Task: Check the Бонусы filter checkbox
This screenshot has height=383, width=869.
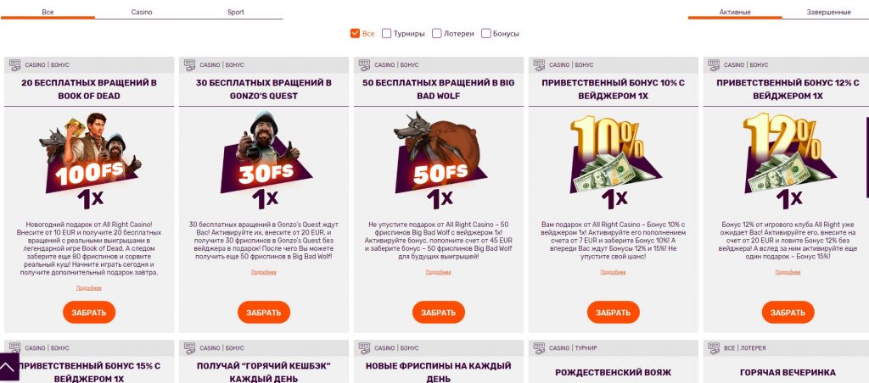Action: pos(486,33)
